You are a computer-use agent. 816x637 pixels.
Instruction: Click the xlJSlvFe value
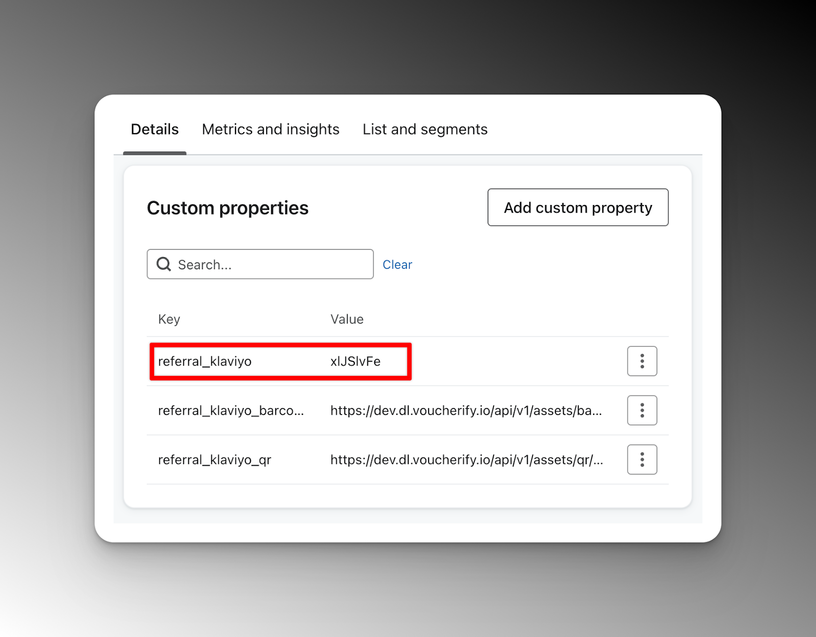(x=355, y=362)
